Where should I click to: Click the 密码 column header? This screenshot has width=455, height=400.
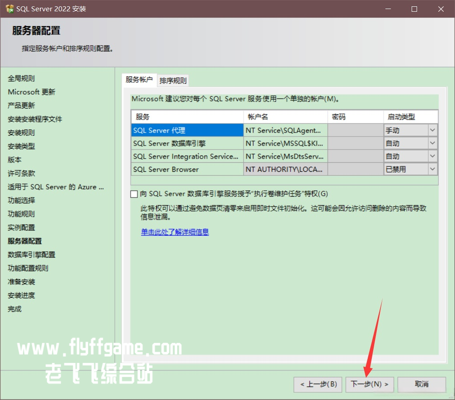pyautogui.click(x=356, y=117)
